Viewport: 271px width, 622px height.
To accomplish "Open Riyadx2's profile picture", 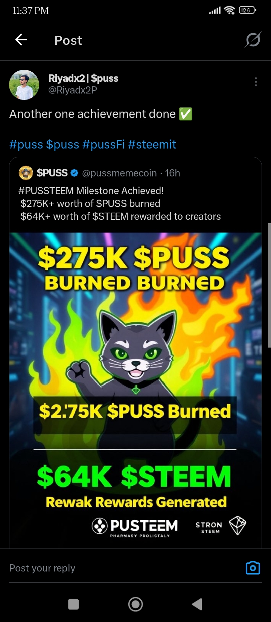I will tap(24, 84).
